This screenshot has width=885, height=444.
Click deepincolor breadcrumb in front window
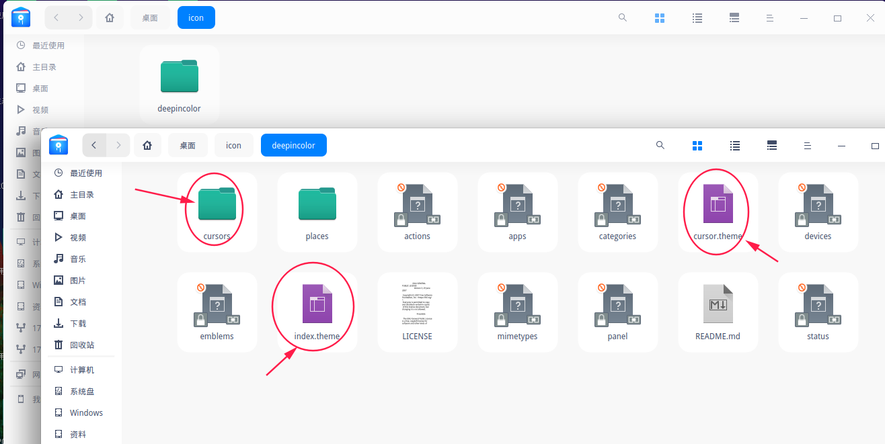(x=293, y=145)
